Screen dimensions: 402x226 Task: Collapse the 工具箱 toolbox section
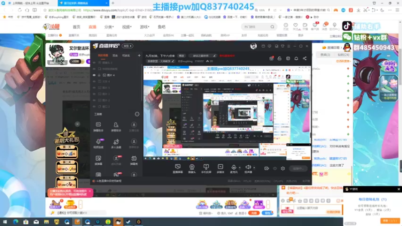[137, 114]
